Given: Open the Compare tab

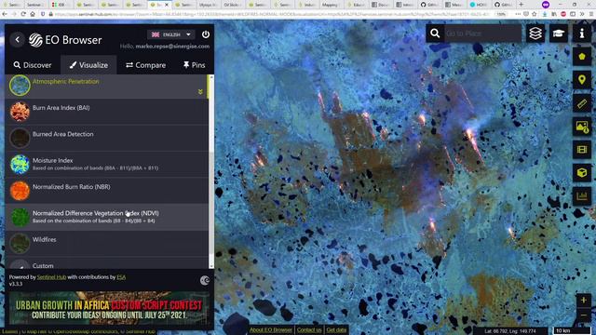Looking at the screenshot, I should click(x=146, y=65).
